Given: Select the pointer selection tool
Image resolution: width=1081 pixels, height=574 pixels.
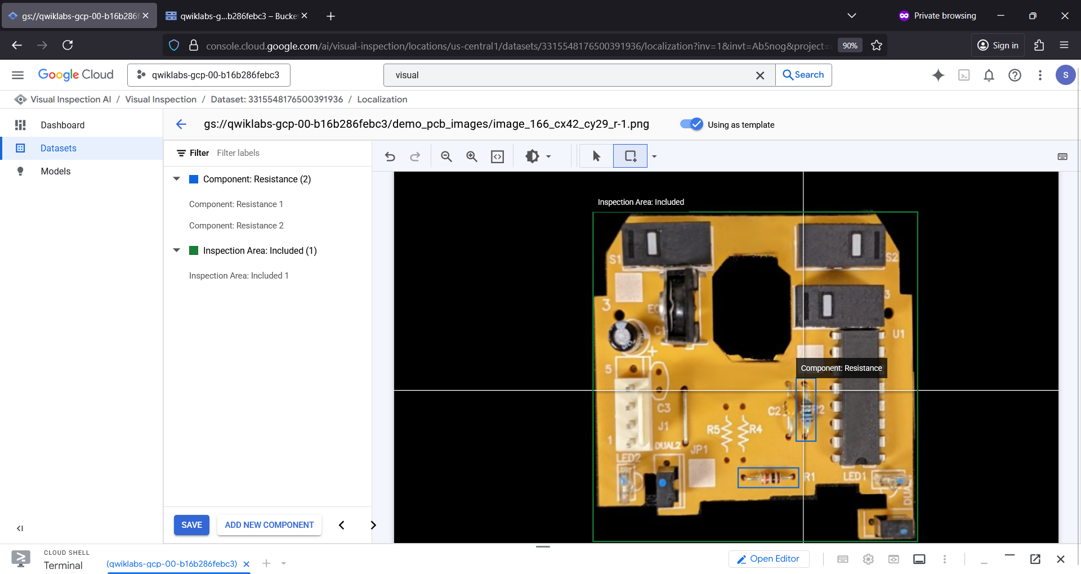Looking at the screenshot, I should [596, 156].
